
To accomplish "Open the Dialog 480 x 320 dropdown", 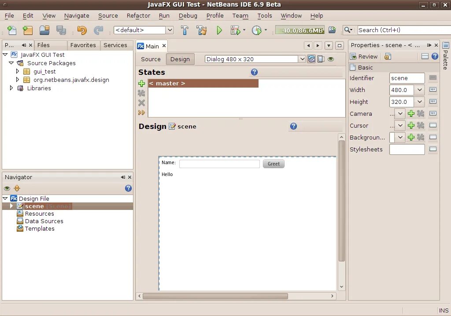I will 302,59.
